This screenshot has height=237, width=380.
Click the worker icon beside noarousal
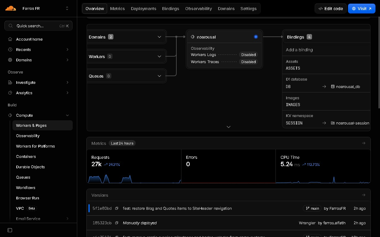pyautogui.click(x=193, y=37)
